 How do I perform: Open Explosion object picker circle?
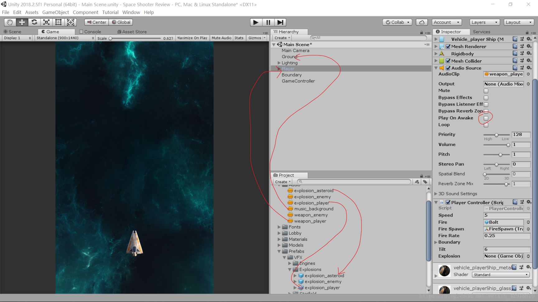click(528, 256)
